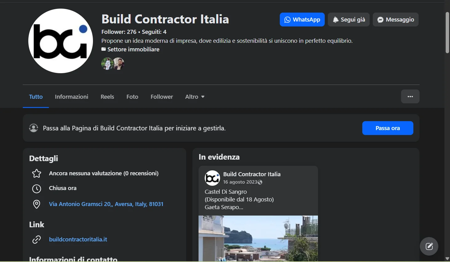Click the globe public visibility icon on post
The width and height of the screenshot is (450, 262).
pos(260,182)
